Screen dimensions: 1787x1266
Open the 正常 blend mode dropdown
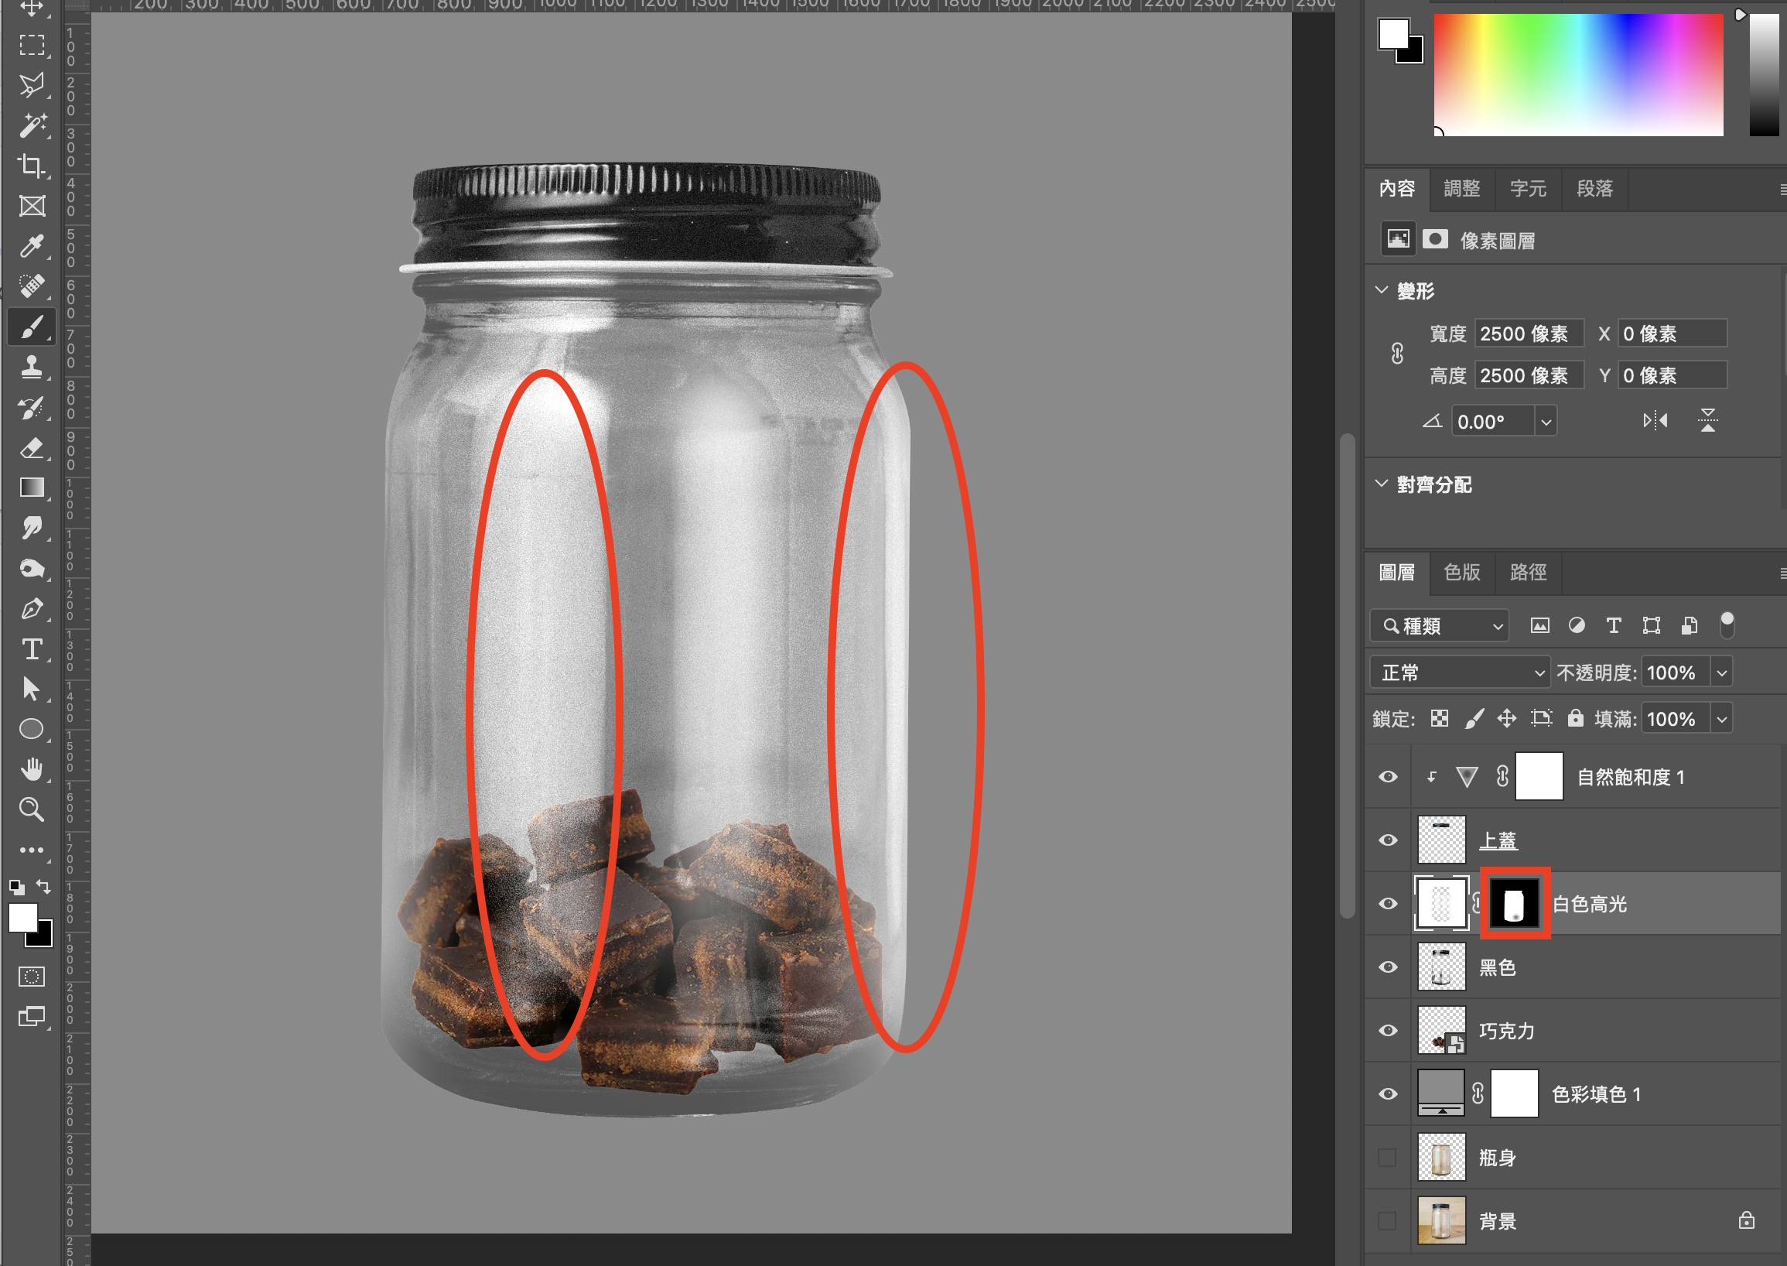1460,672
